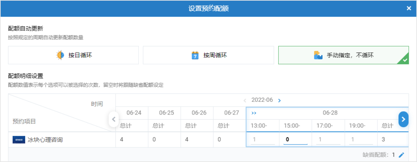Expand the 06-24 date column header
Image resolution: width=417 pixels, height=162 pixels.
(x=134, y=113)
